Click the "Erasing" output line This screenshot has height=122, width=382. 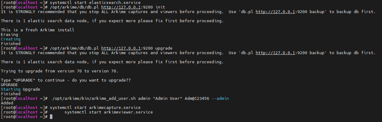[x=9, y=35]
